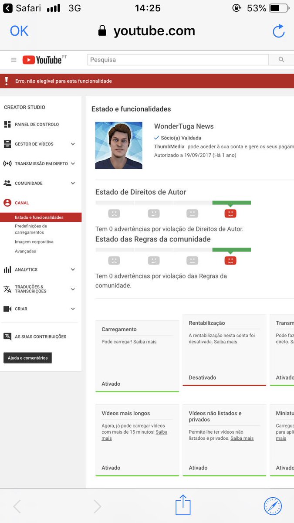This screenshot has height=523, width=294.
Task: Click Saiba mais in Vídeos mais longos card
Action: click(x=134, y=435)
